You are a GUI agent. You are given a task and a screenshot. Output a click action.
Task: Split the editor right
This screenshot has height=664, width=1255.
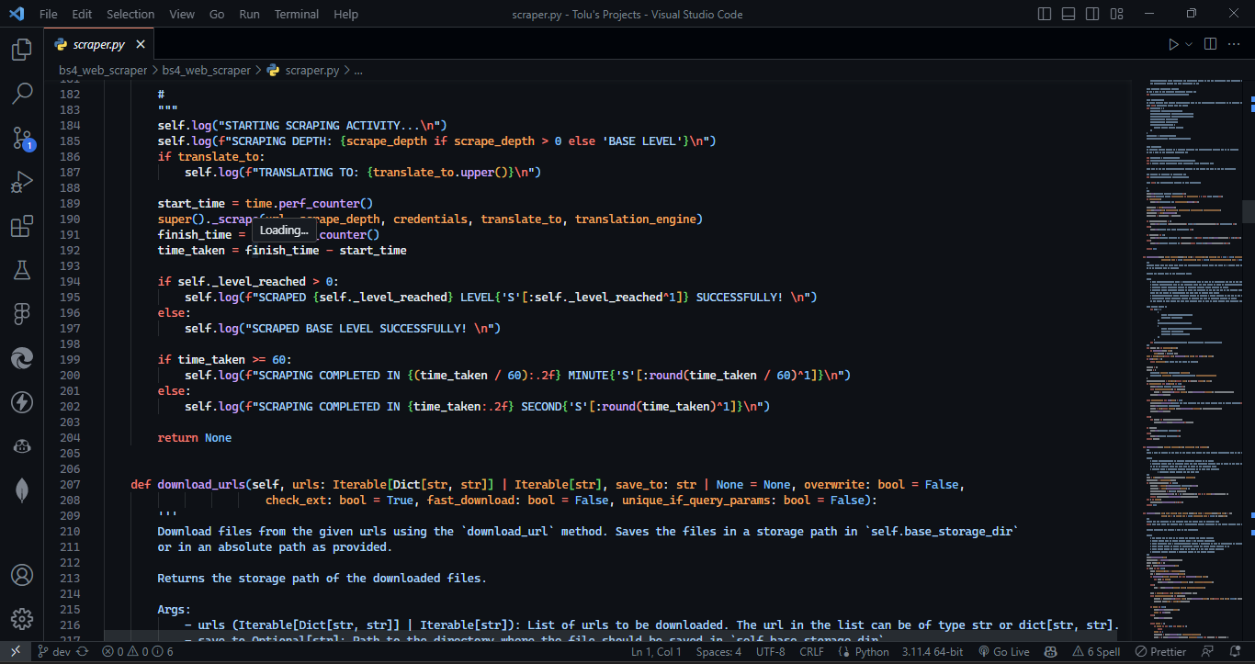[x=1210, y=44]
